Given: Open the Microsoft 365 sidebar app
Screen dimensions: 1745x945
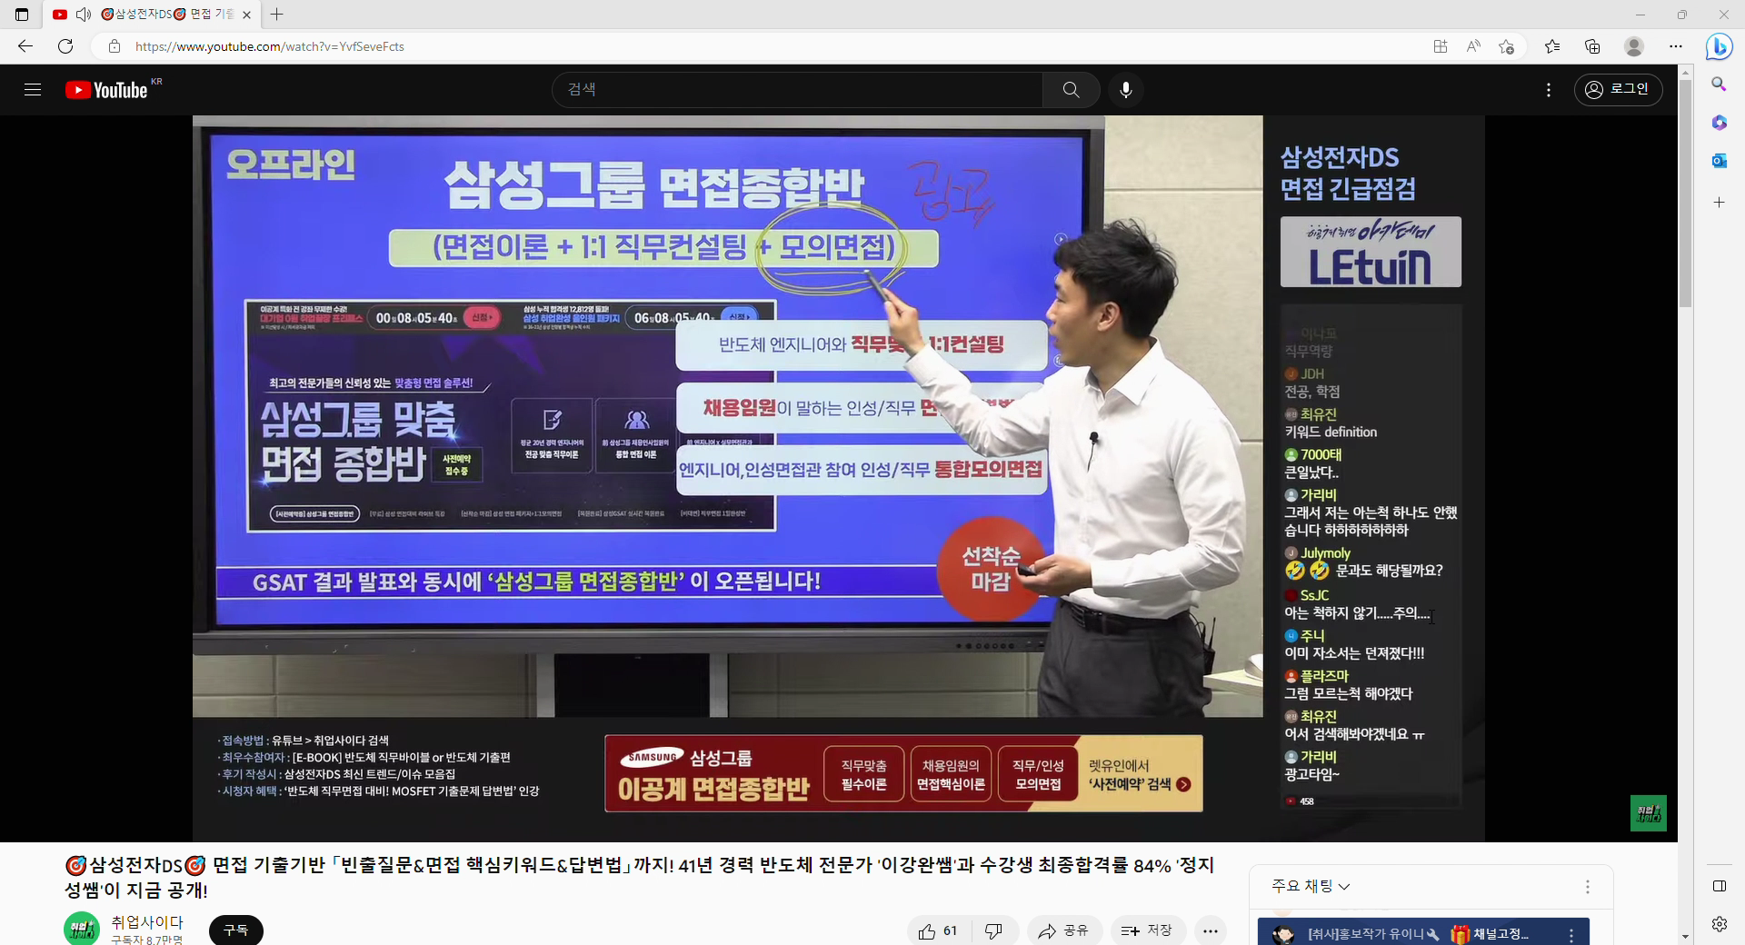Looking at the screenshot, I should click(1719, 122).
